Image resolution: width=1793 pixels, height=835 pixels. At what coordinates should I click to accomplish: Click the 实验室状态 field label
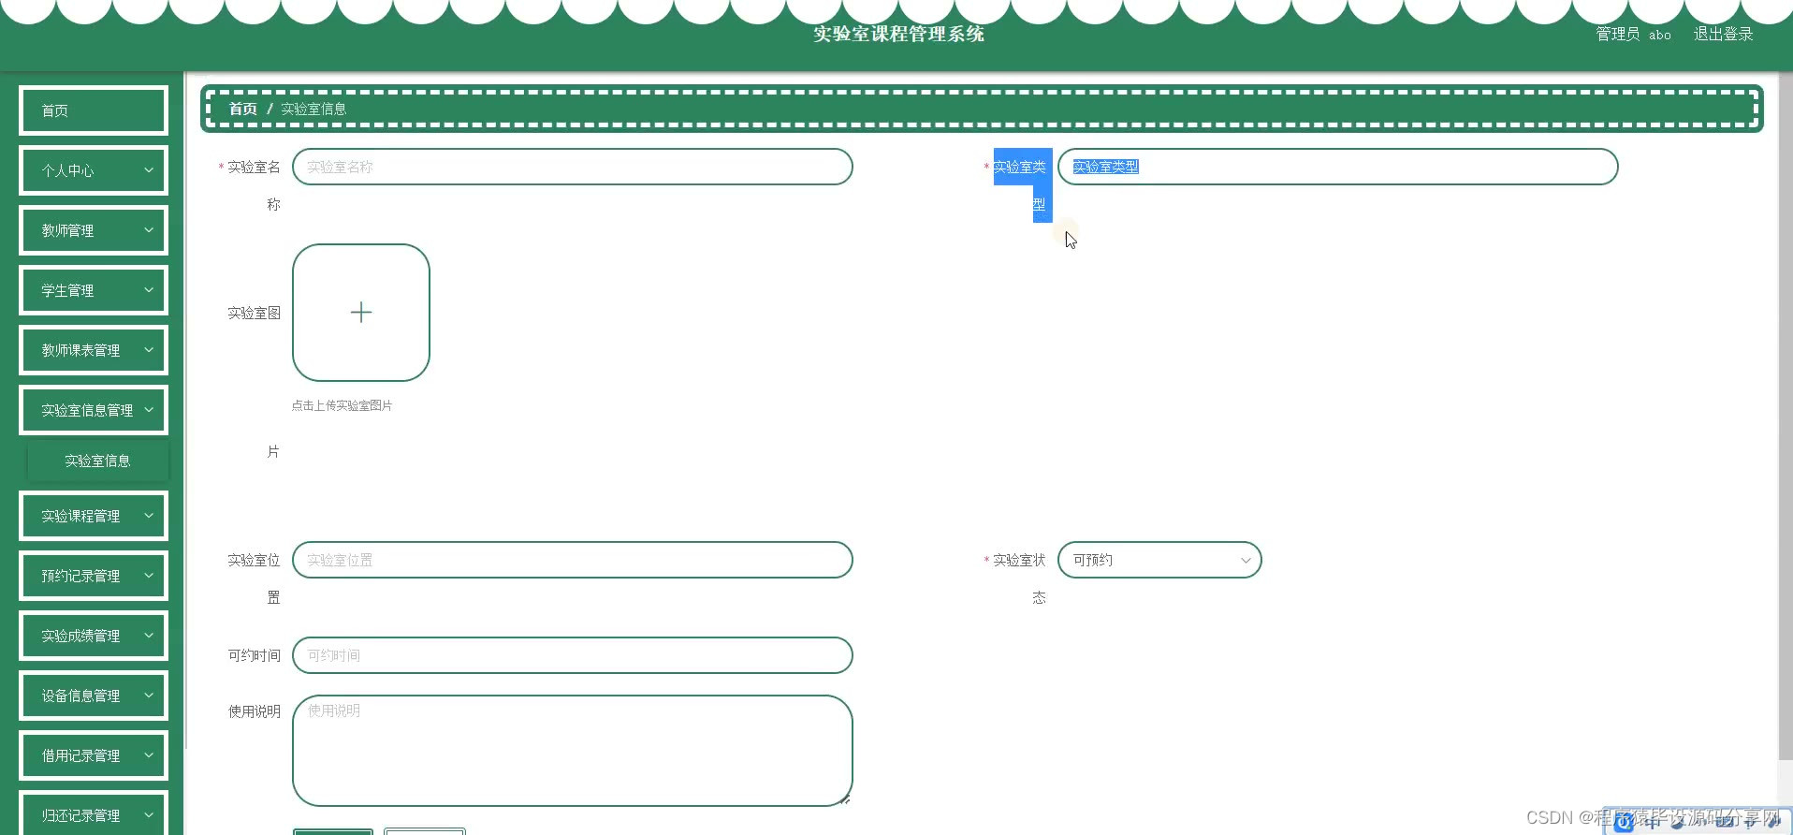[x=1019, y=579]
